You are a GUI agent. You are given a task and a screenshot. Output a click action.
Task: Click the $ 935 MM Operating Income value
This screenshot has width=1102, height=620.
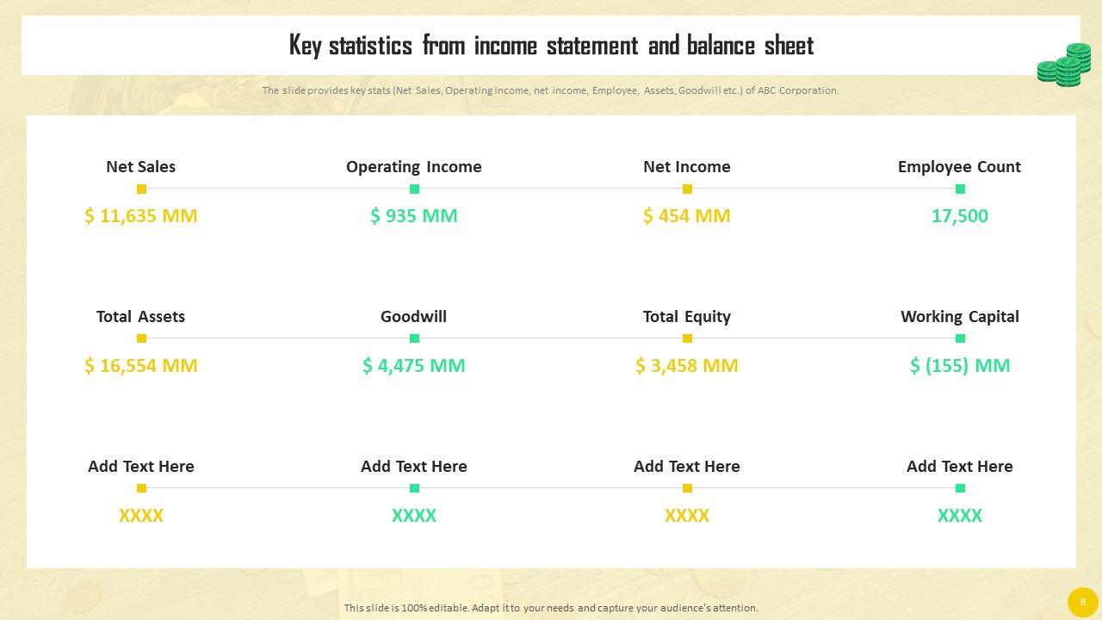[x=414, y=215]
